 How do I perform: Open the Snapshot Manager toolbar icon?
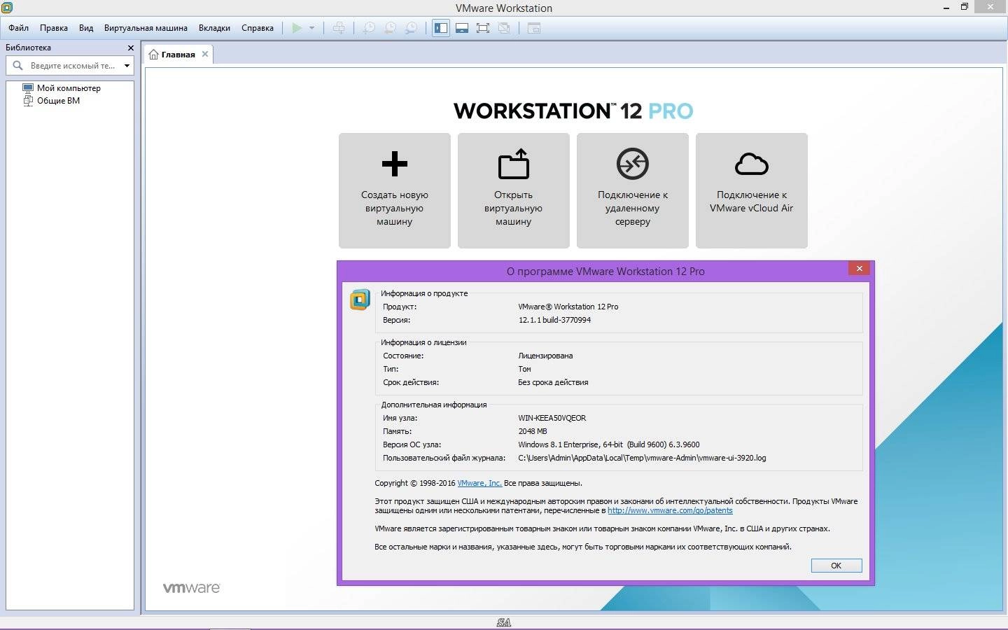tap(412, 28)
